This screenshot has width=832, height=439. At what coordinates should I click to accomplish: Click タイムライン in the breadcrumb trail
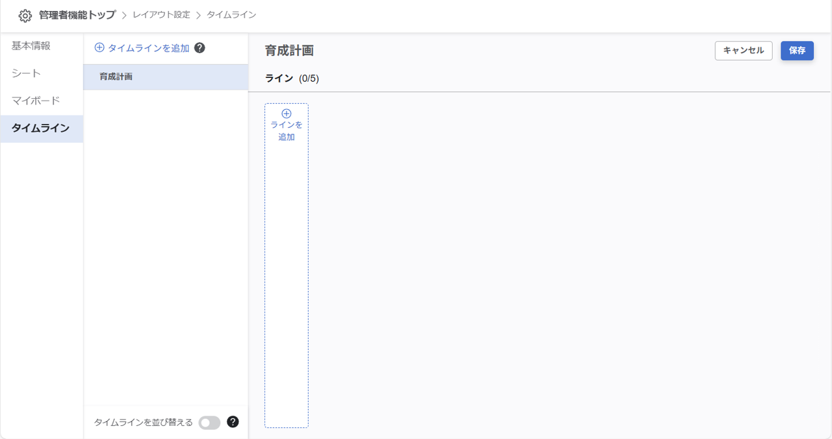click(x=229, y=15)
